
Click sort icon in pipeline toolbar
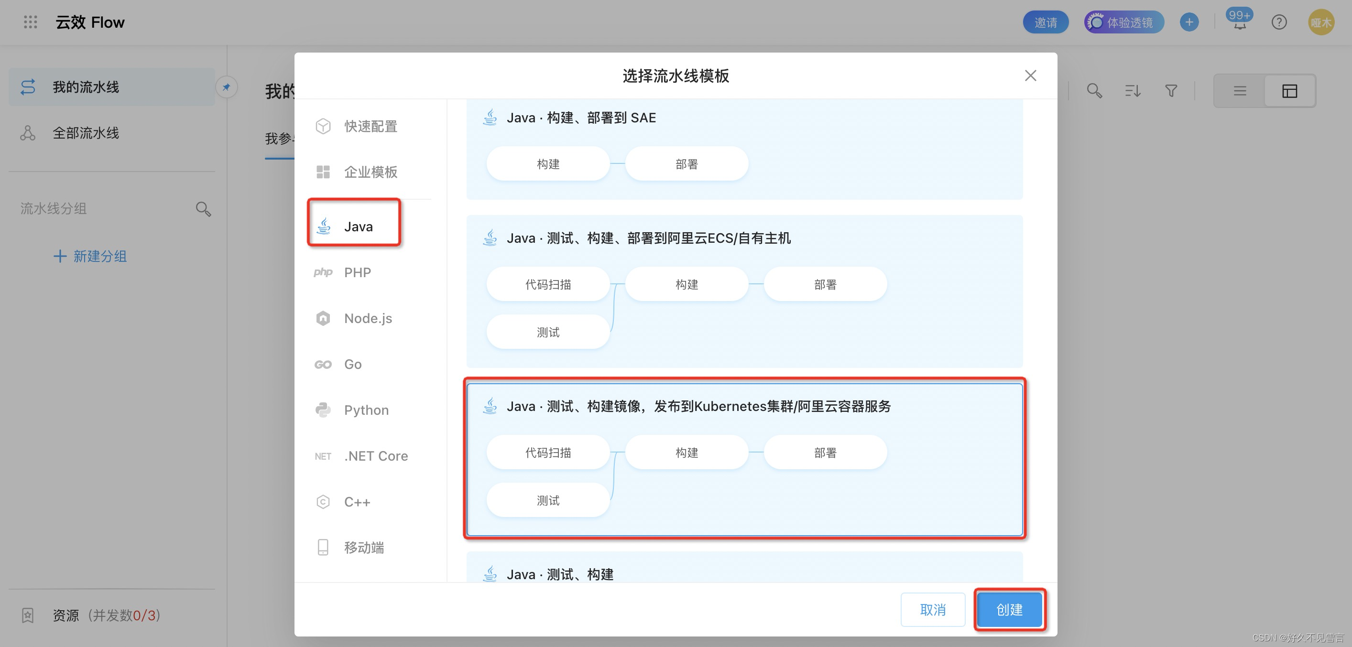pyautogui.click(x=1133, y=91)
